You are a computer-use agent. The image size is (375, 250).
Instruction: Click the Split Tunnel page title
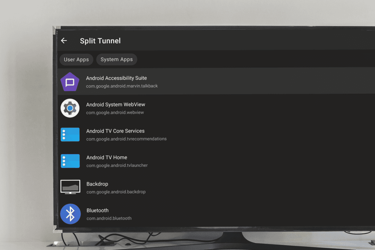(x=100, y=41)
